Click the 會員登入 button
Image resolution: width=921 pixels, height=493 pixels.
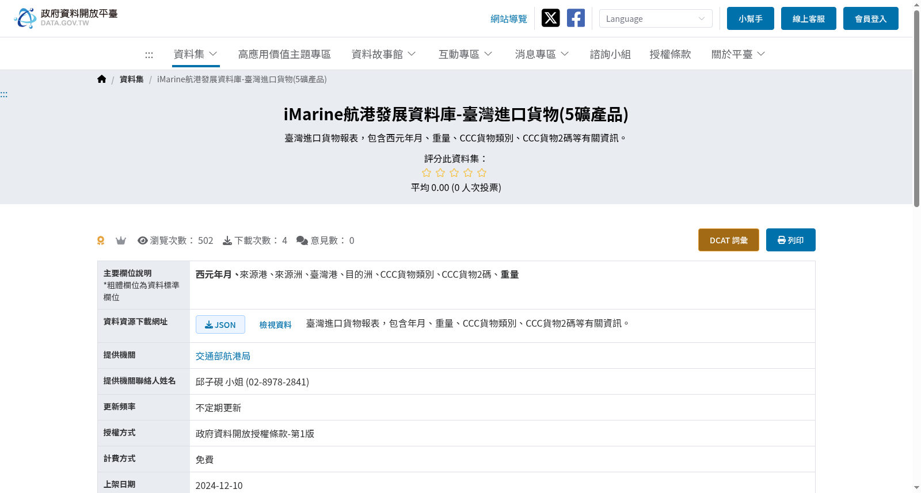[x=871, y=18]
